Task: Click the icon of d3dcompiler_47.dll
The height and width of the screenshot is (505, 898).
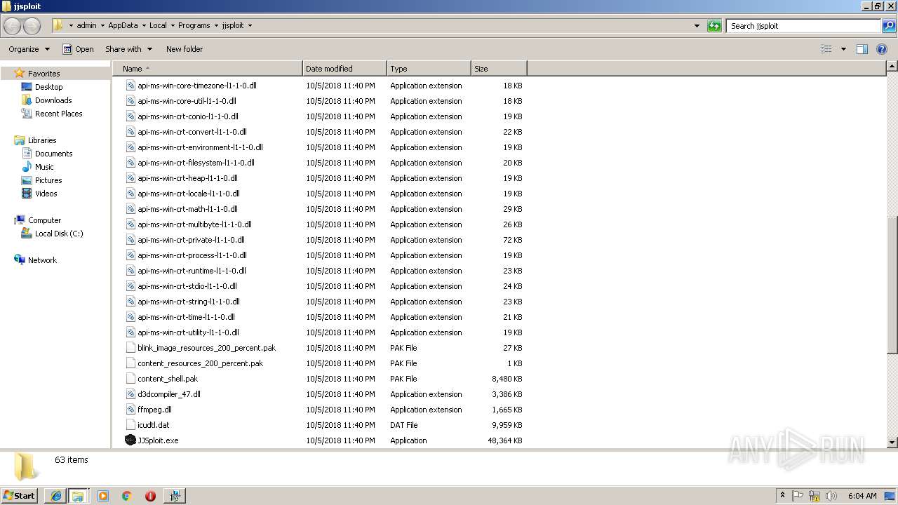Action: [x=130, y=394]
